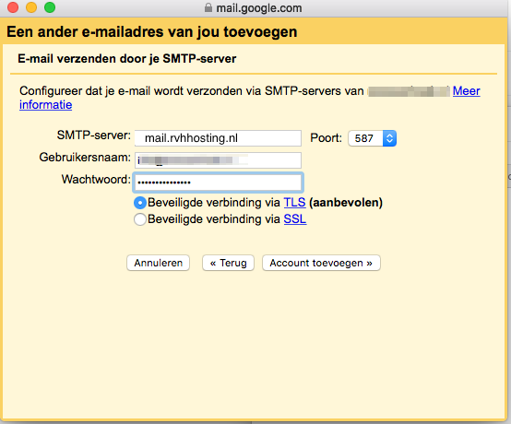Viewport: 511px width, 424px height.
Task: Open the Poort dropdown showing 587
Action: point(372,138)
